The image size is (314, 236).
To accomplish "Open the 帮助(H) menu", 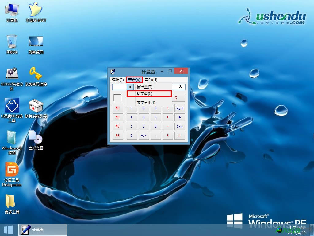I will coord(151,80).
